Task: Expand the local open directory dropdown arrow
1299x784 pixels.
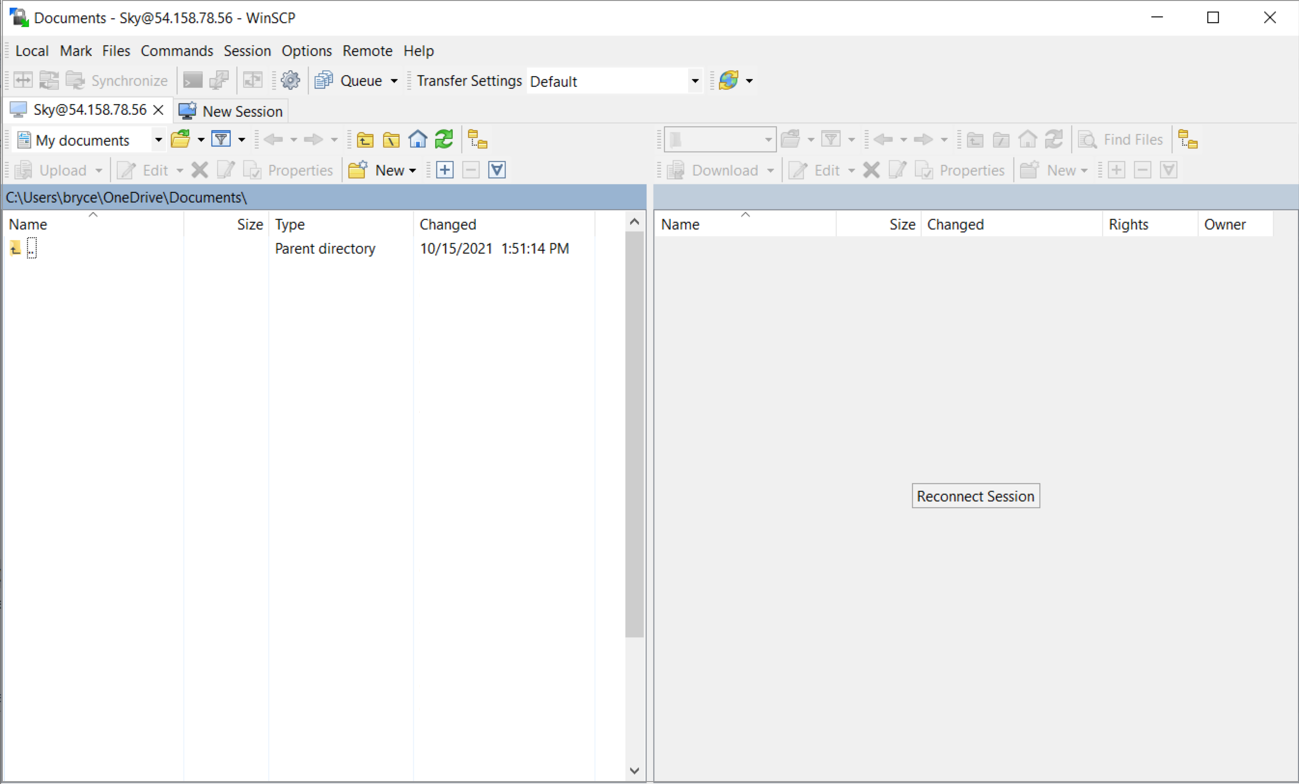Action: [x=201, y=140]
